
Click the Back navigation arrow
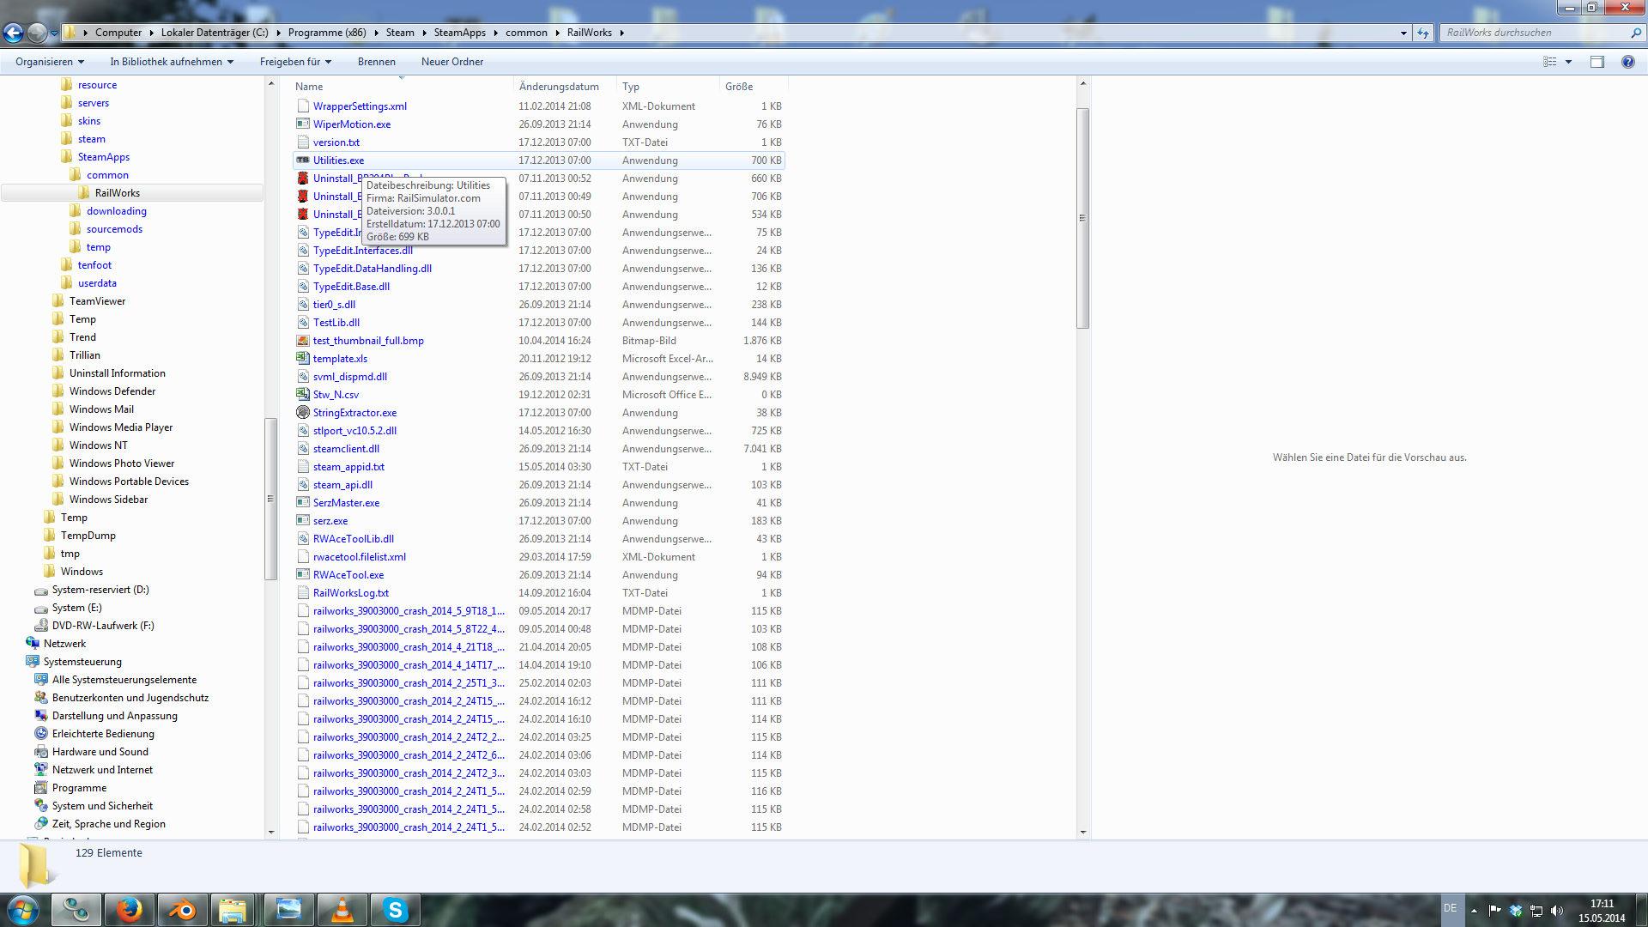pyautogui.click(x=13, y=33)
